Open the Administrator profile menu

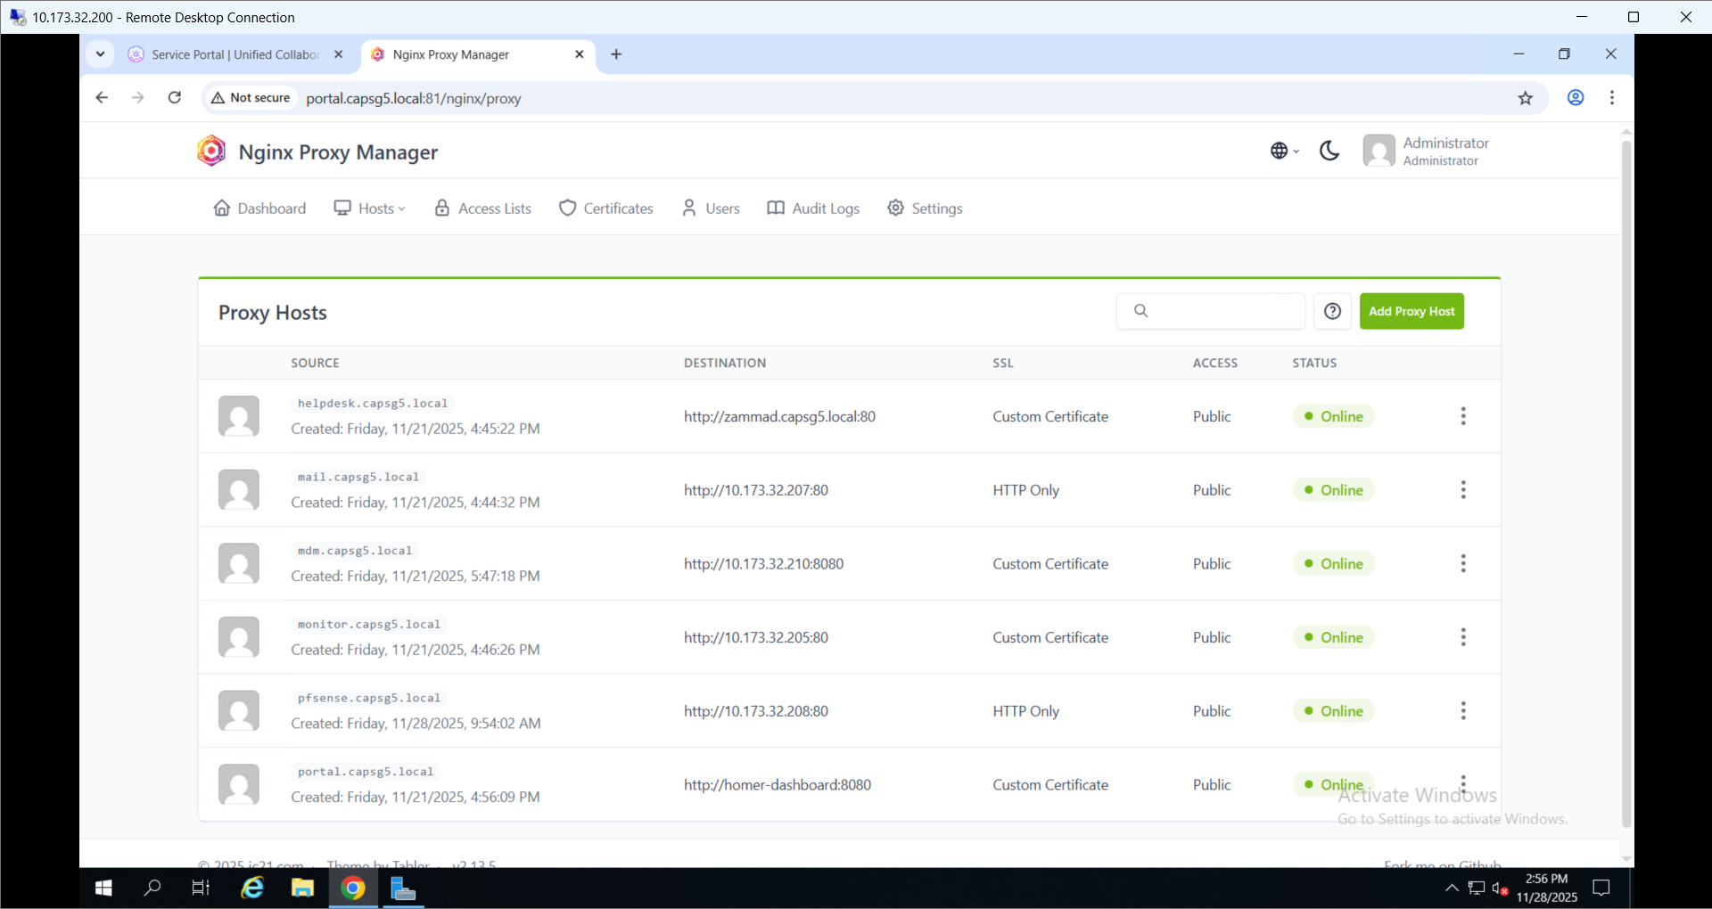click(x=1426, y=151)
